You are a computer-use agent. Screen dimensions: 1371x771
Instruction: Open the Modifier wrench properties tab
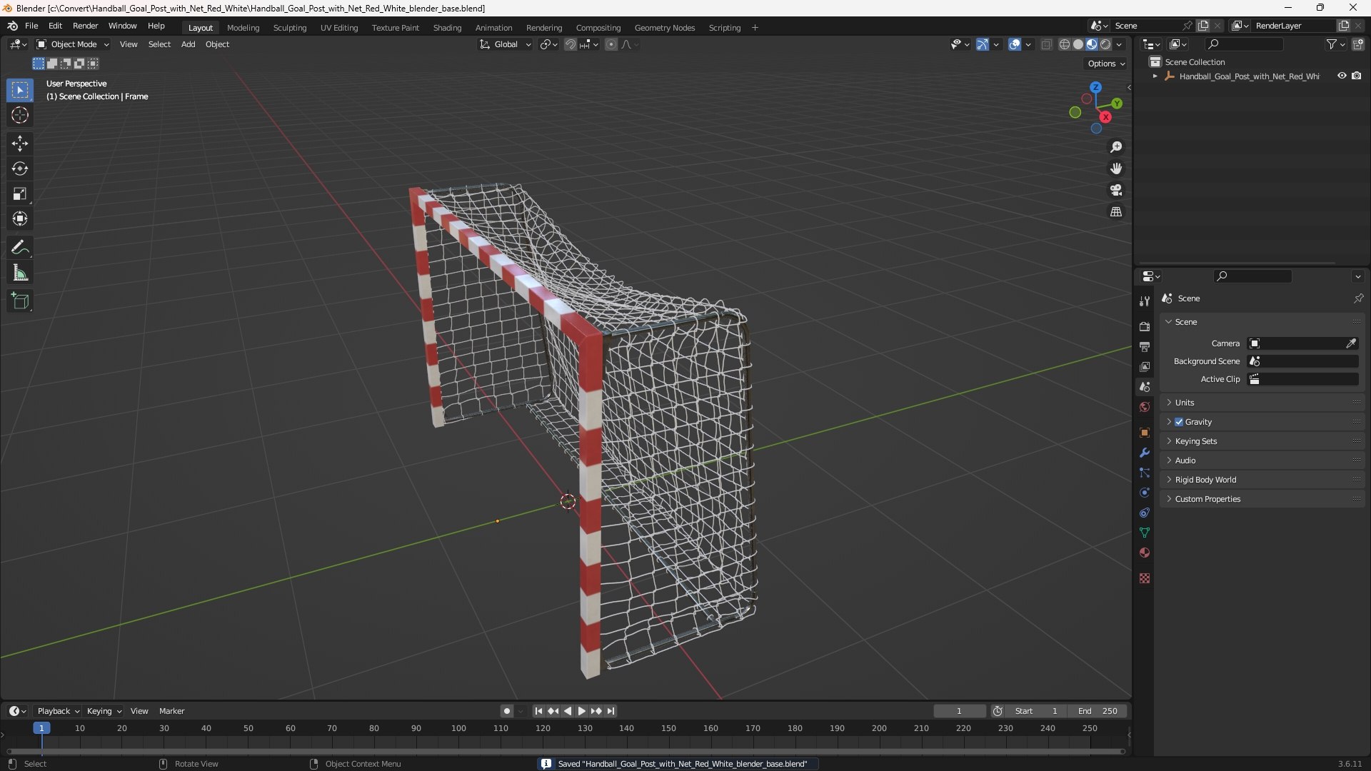click(1145, 453)
